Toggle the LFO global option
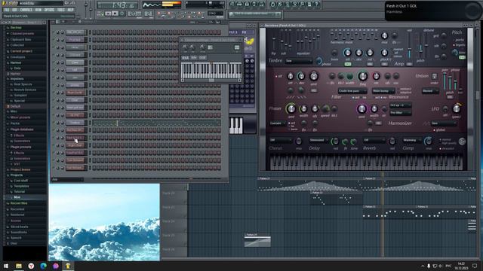Screen dimensions: 483x271 point(439,130)
